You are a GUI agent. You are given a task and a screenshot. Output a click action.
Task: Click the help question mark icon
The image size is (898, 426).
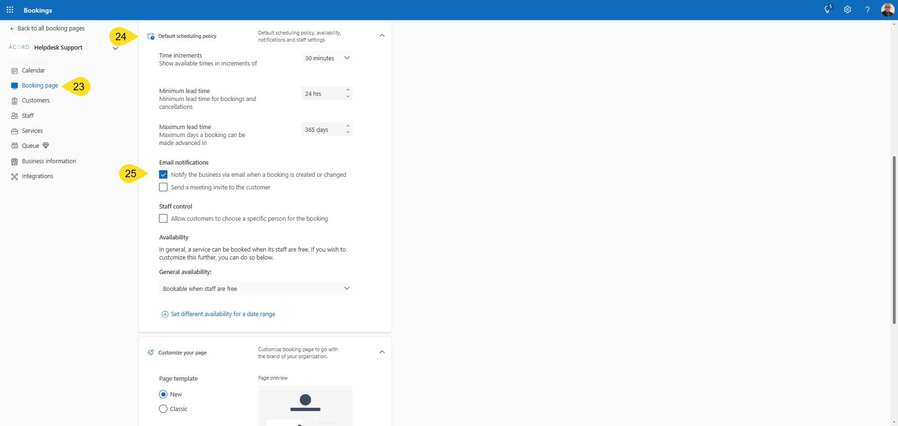[867, 10]
